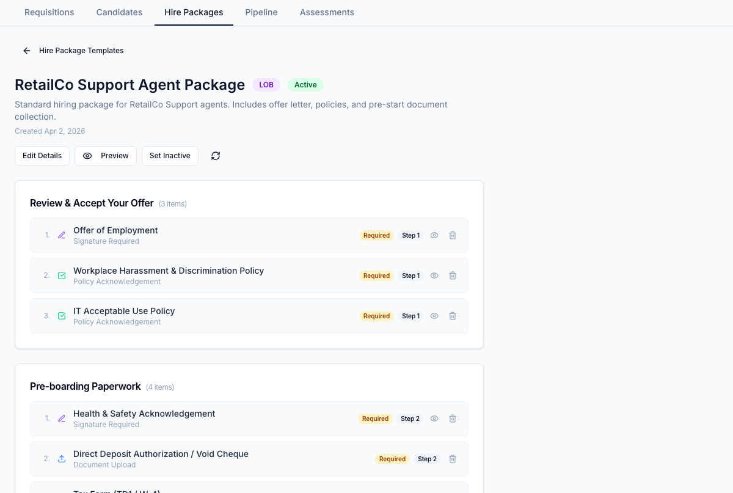Click Health & Safety Acknowledgement title
733x493 pixels.
tap(144, 414)
